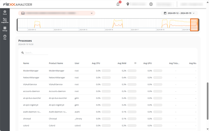
Task: Click the laptop device icon
Action: 23,13
